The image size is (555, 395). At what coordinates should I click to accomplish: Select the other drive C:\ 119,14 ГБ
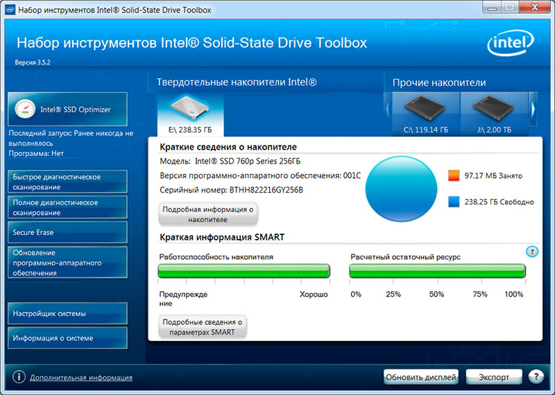click(426, 114)
